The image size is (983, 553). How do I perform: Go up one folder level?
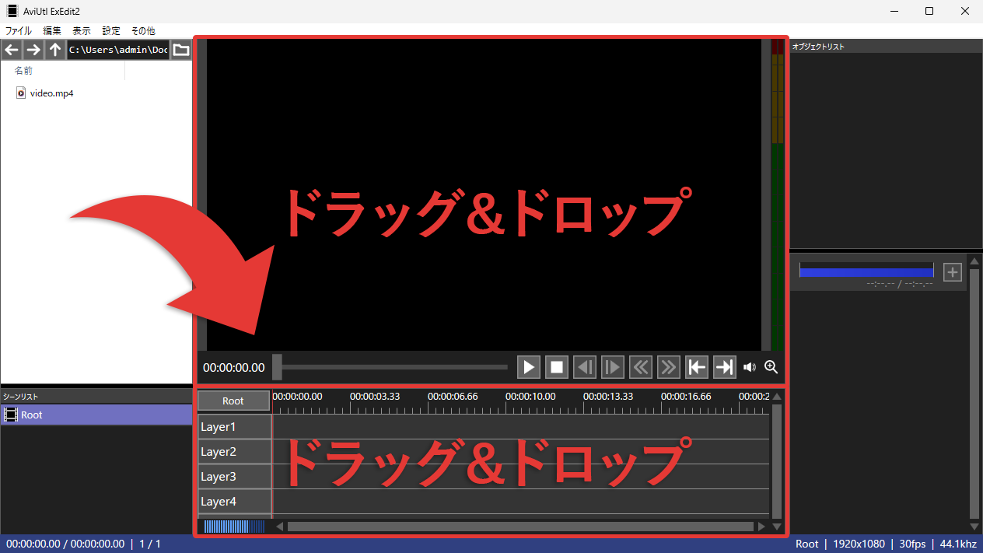[54, 51]
